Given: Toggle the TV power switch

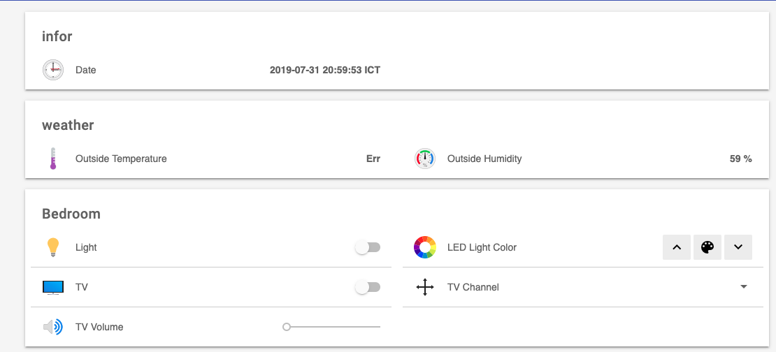Looking at the screenshot, I should click(368, 287).
